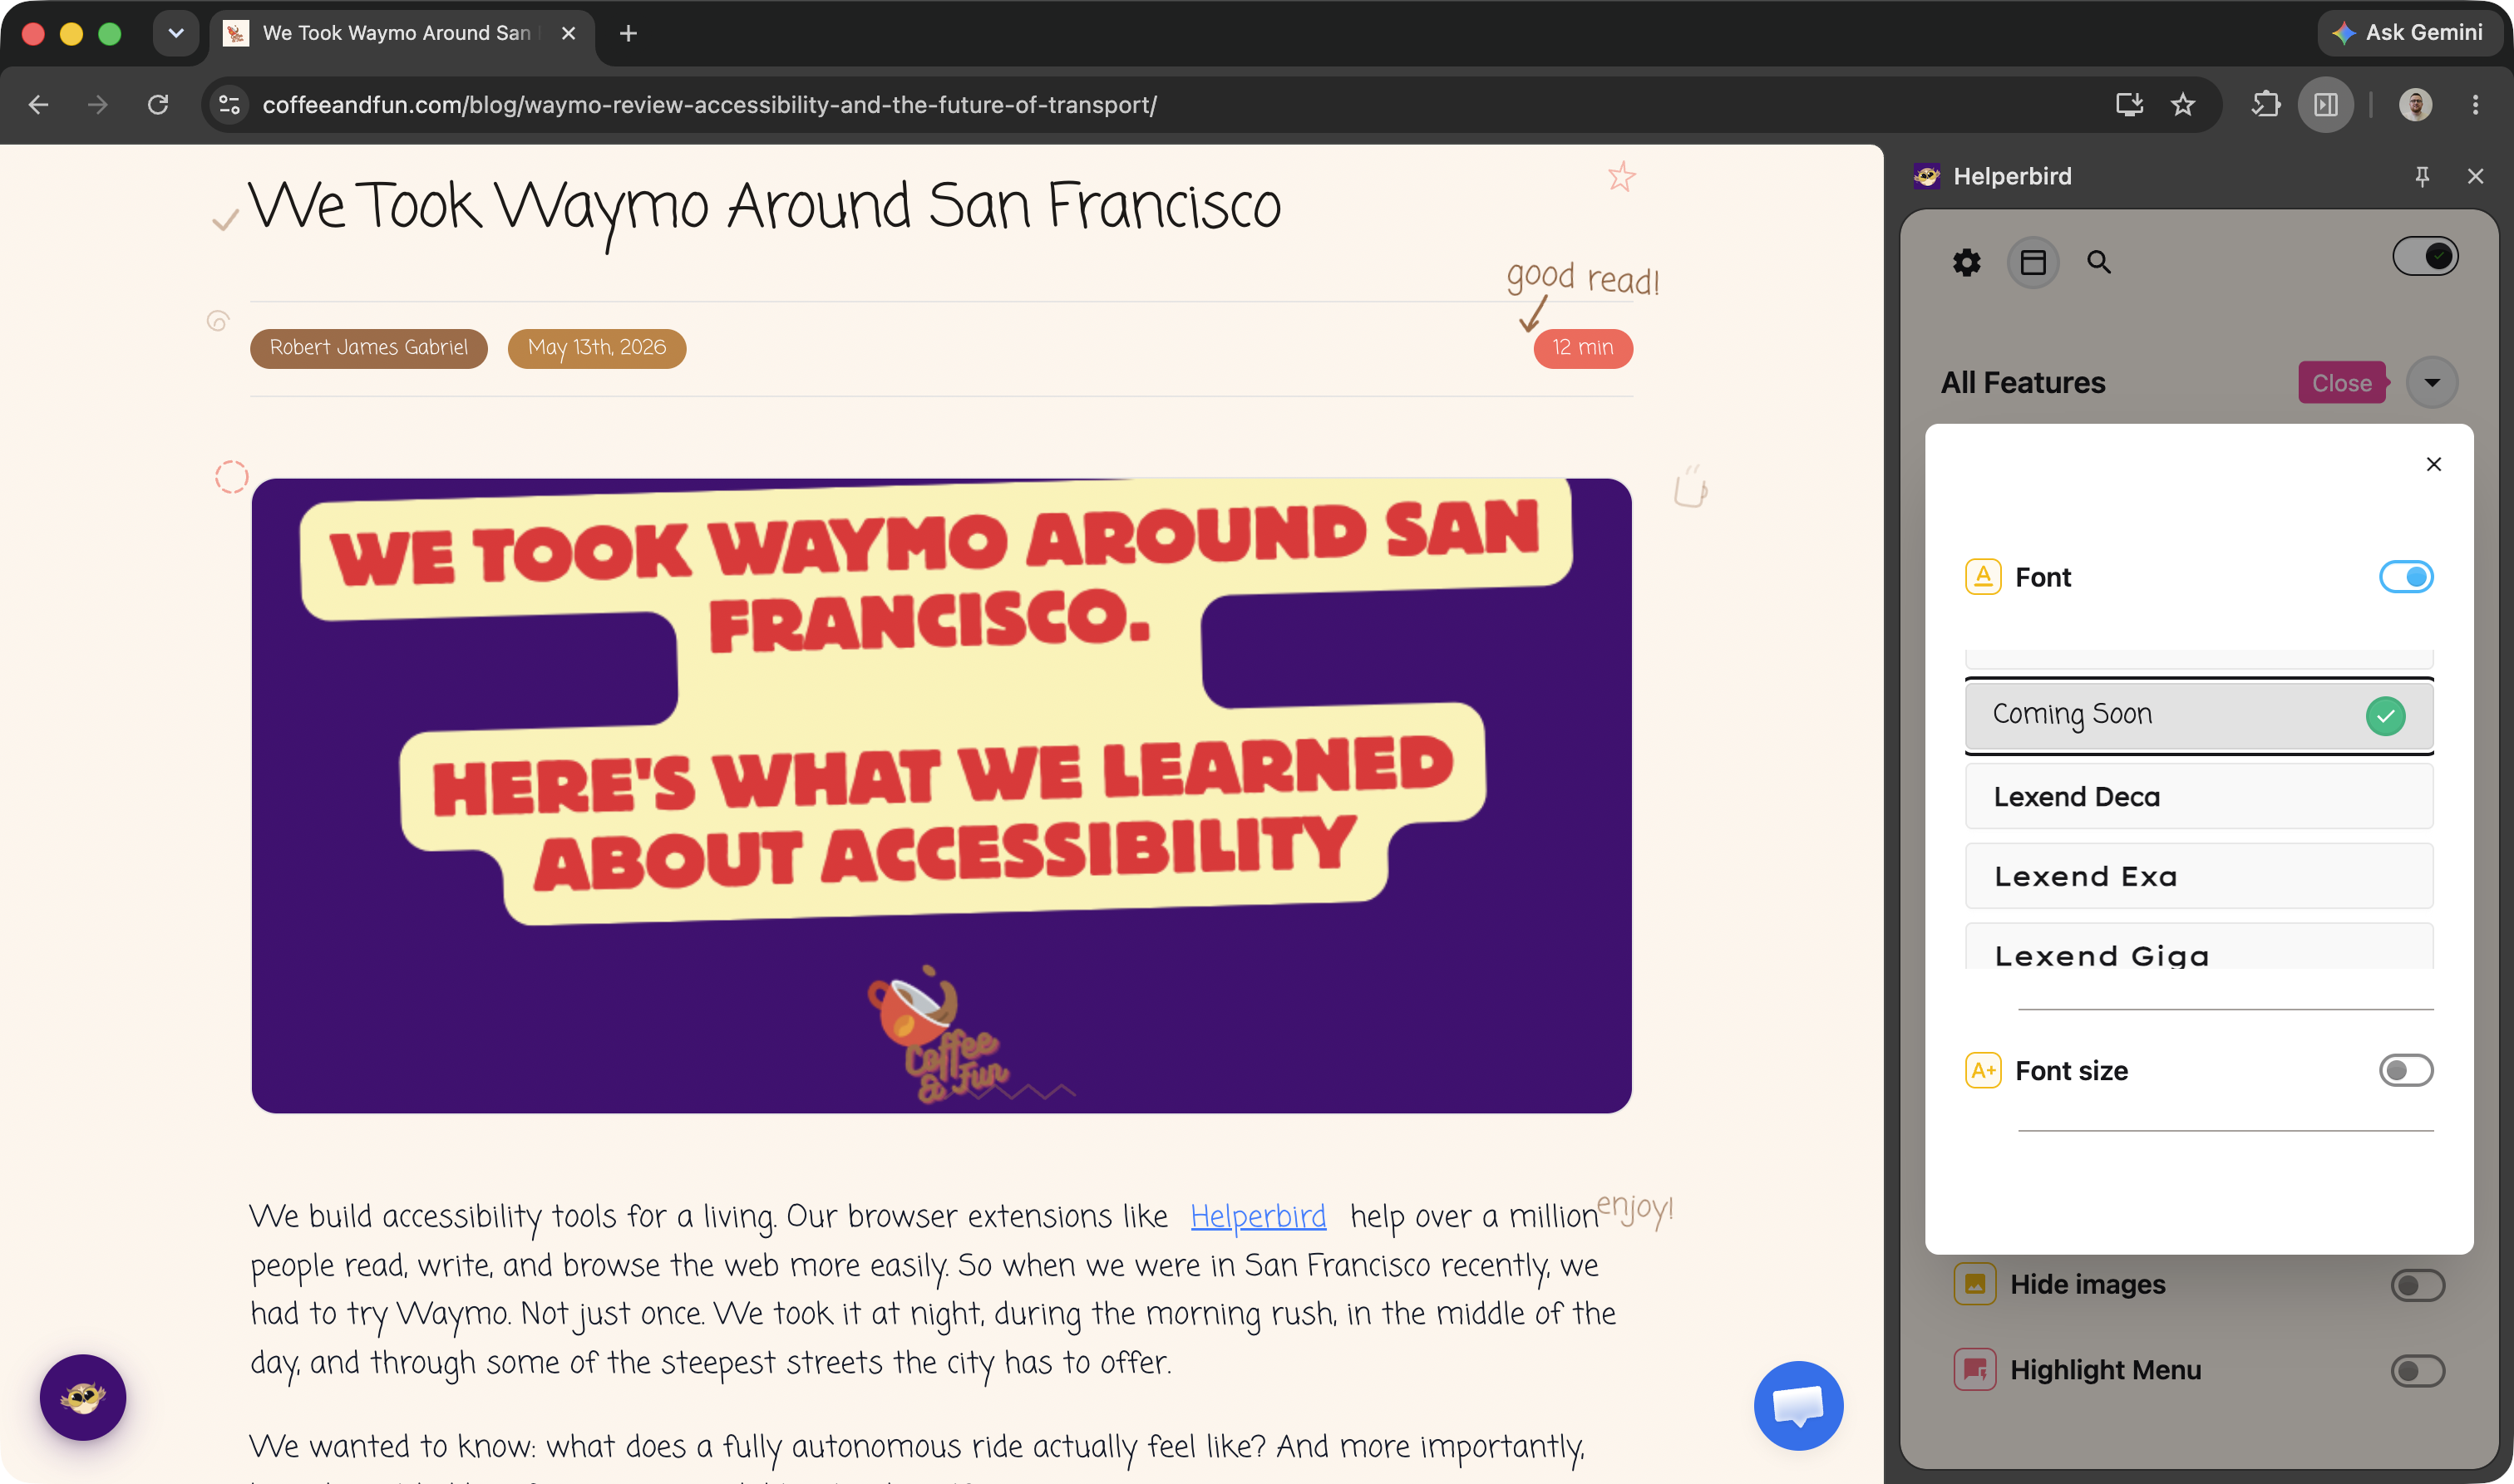Click Ask Gemini button

[2409, 33]
